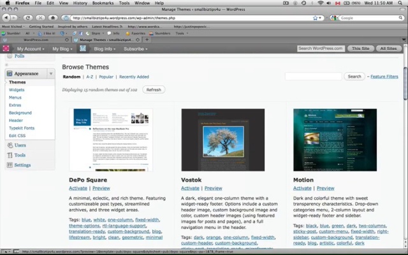Open Feature Filters link
Screen dimensions: 408x255
click(x=384, y=76)
